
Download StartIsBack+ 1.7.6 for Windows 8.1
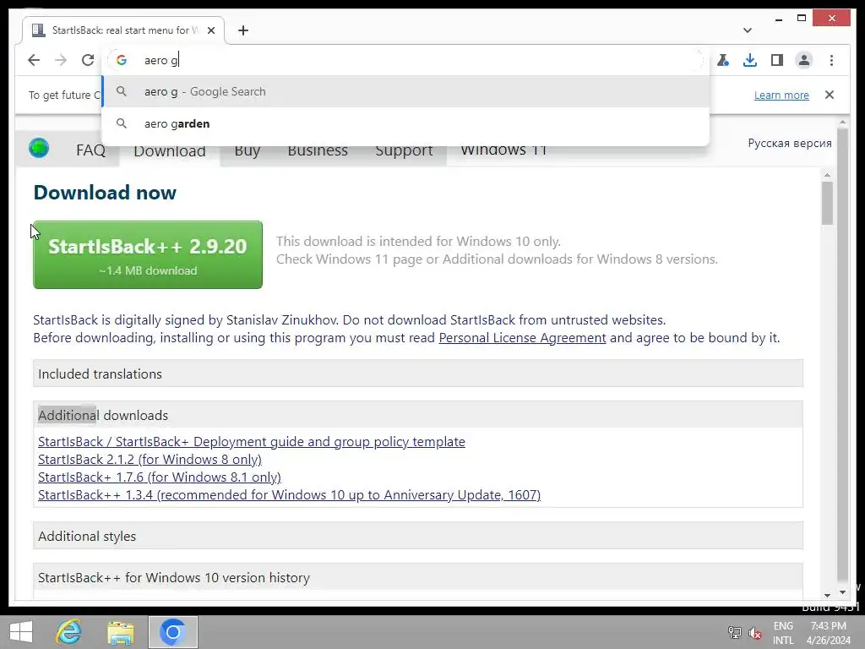(160, 477)
